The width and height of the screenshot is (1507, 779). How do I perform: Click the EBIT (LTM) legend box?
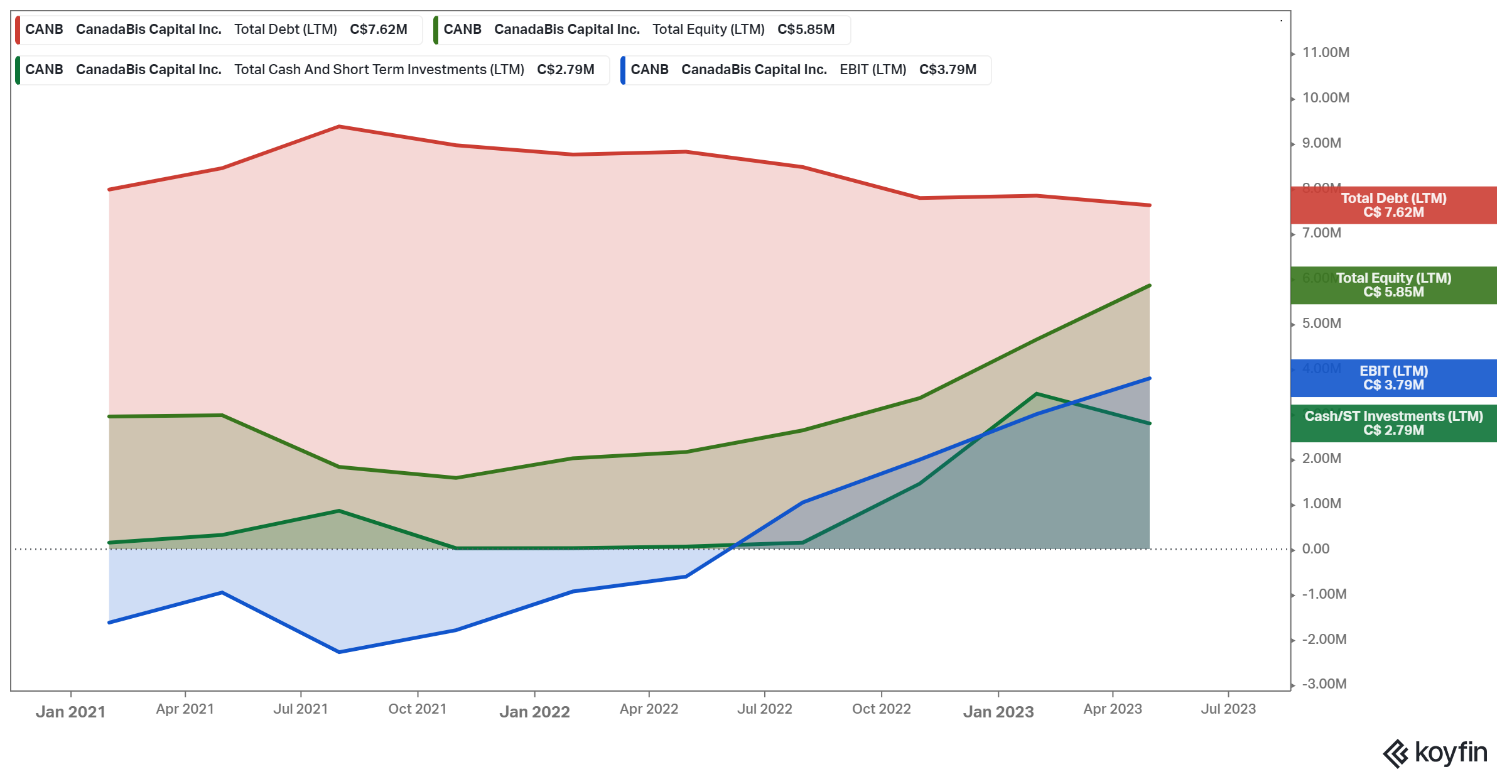[x=806, y=70]
